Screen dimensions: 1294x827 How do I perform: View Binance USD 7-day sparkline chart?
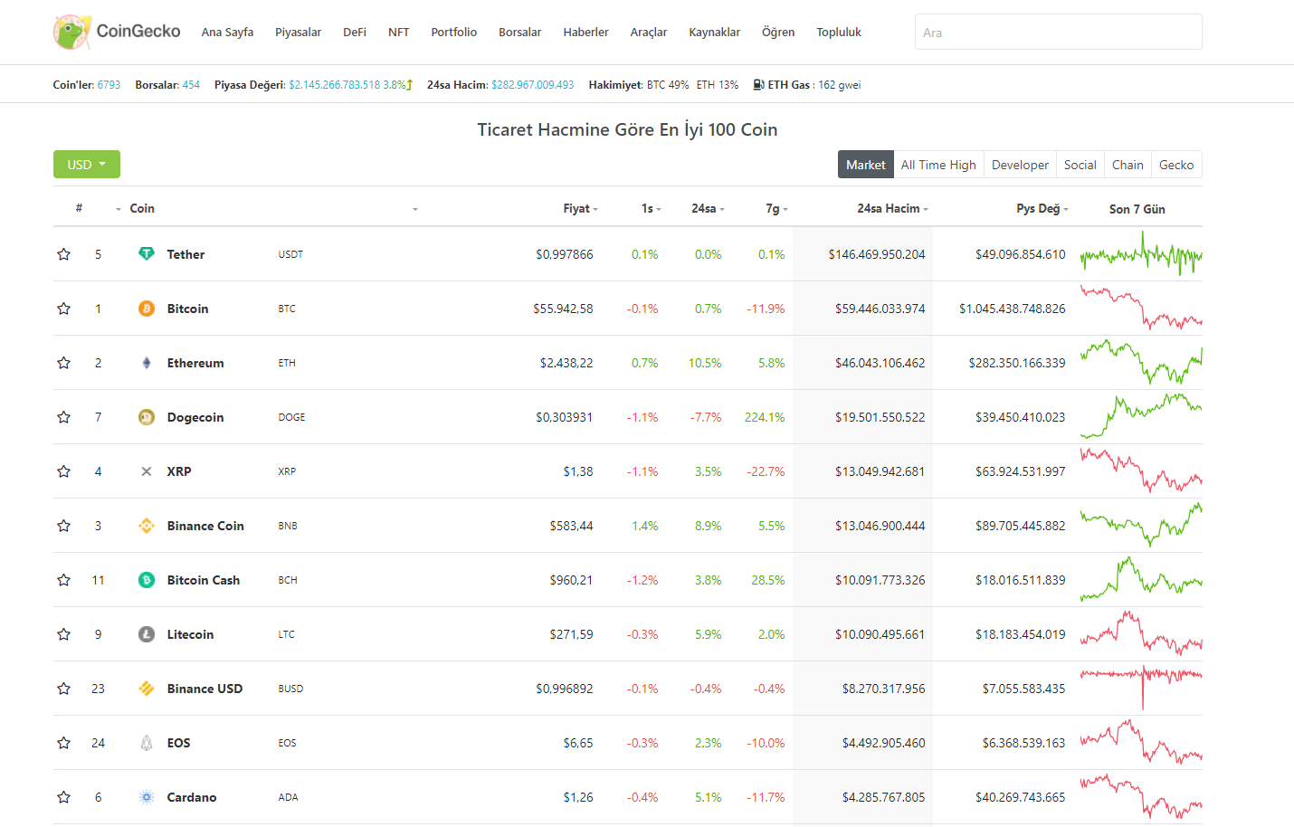1141,687
